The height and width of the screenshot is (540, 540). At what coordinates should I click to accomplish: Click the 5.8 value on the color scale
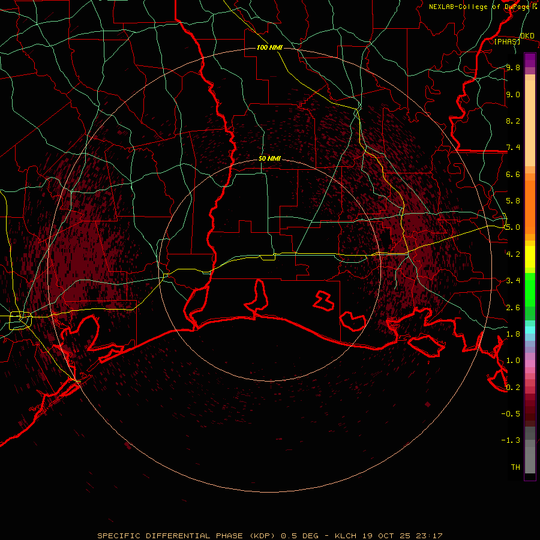point(513,200)
